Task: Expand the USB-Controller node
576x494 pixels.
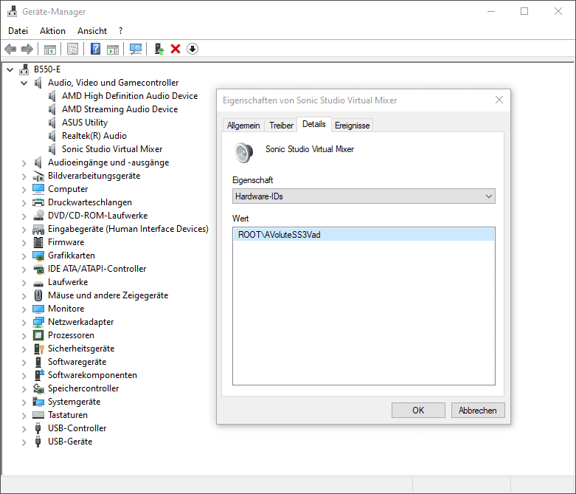Action: (x=24, y=428)
